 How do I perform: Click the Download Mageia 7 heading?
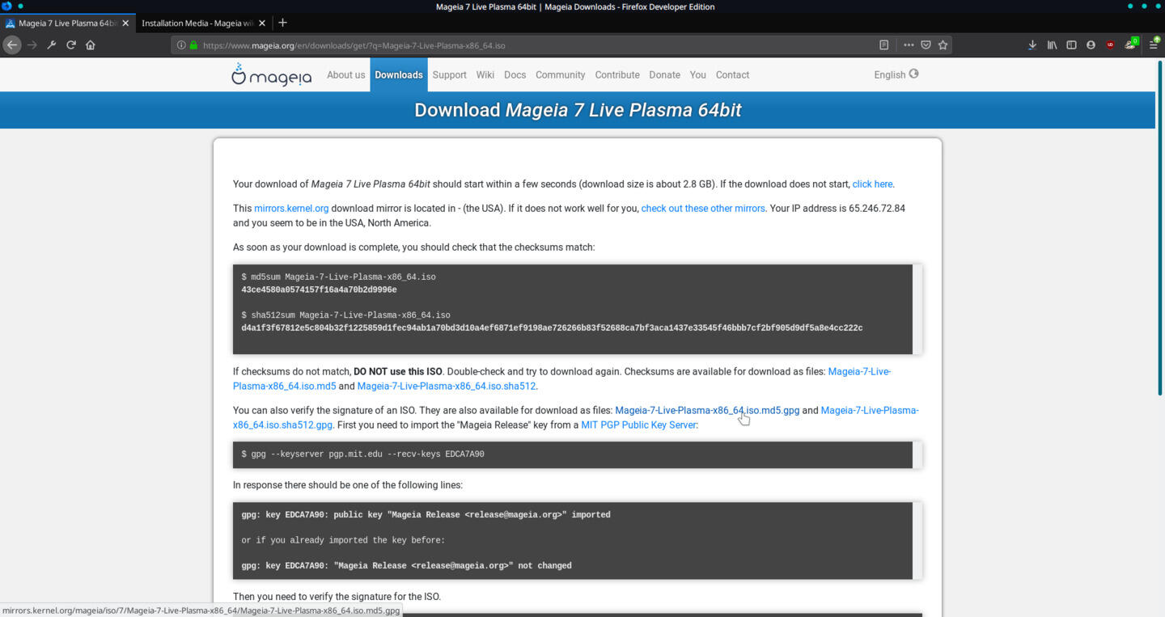pos(578,110)
